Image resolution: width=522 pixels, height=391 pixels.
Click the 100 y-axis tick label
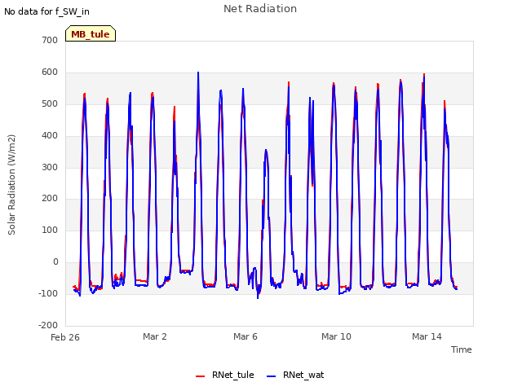[x=50, y=230]
